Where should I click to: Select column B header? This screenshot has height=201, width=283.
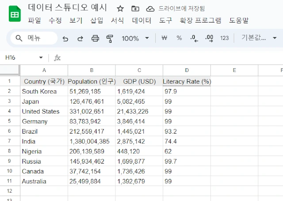[x=92, y=70]
